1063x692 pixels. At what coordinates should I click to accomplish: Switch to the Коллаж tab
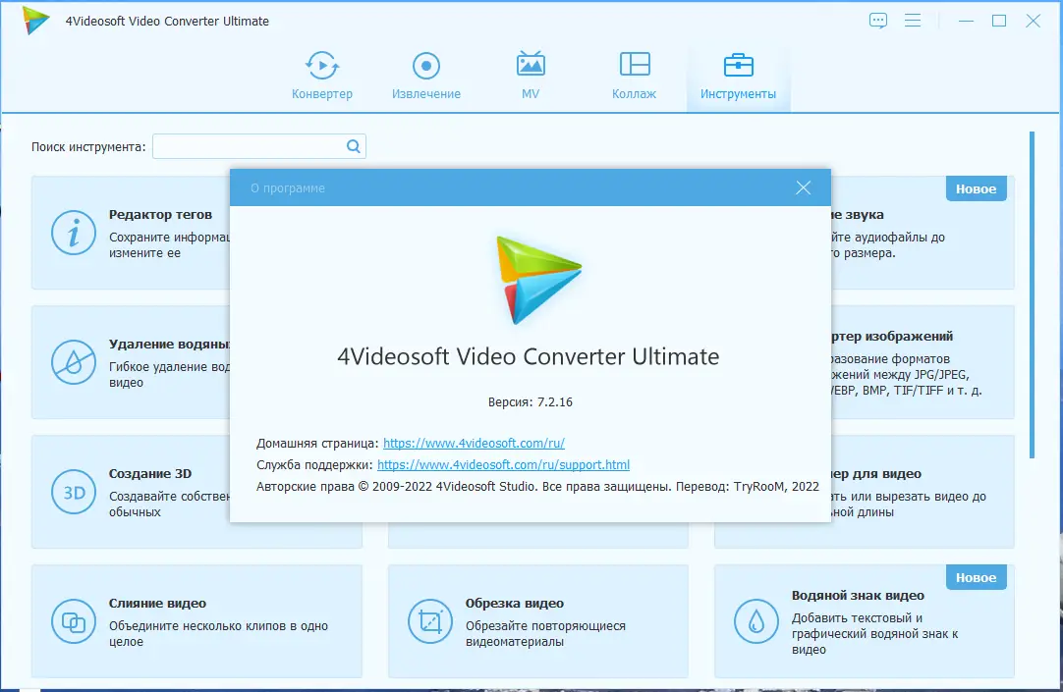[x=634, y=76]
